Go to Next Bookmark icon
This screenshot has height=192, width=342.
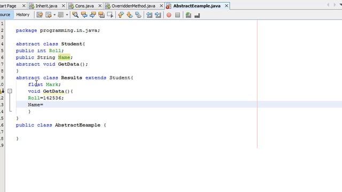(129, 15)
